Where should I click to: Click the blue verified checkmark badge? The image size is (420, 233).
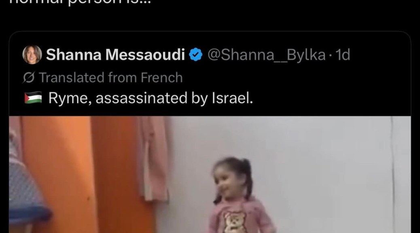point(196,55)
